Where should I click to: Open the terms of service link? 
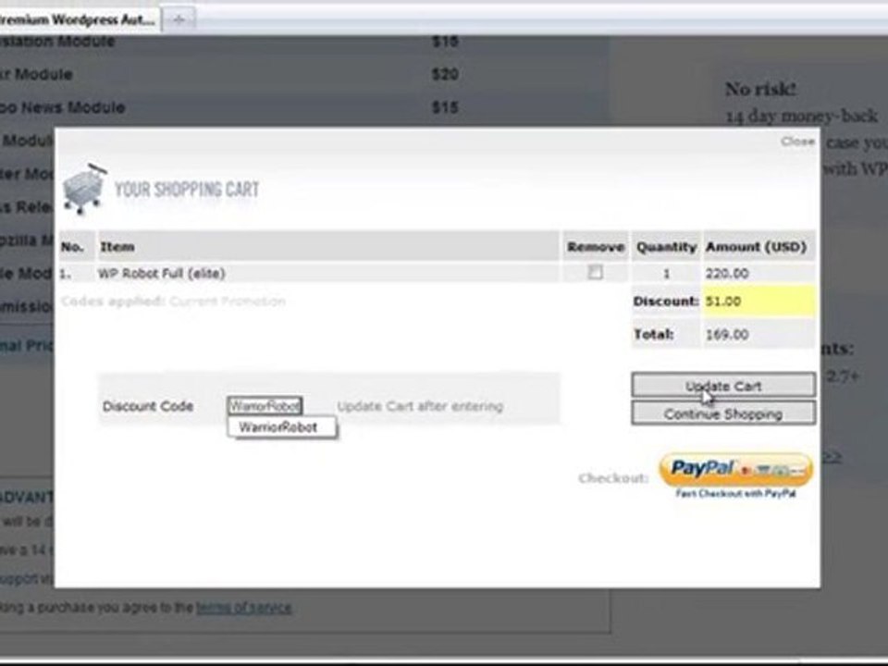244,608
